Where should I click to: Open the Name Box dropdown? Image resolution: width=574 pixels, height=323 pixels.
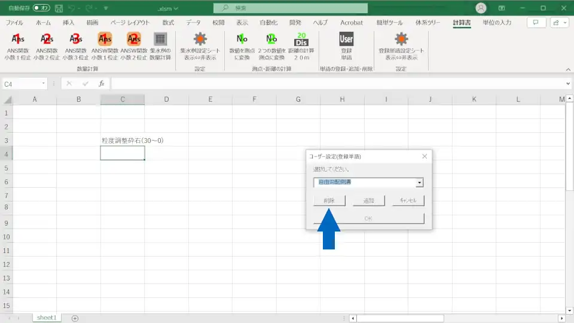44,84
